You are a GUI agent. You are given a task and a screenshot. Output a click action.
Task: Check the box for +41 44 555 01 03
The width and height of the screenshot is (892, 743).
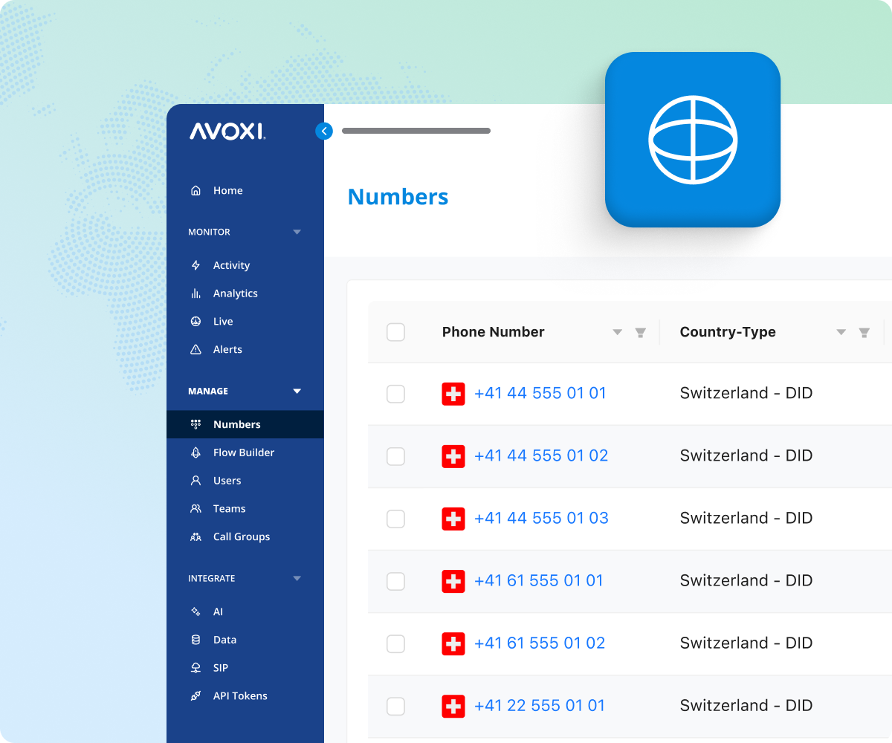coord(395,519)
